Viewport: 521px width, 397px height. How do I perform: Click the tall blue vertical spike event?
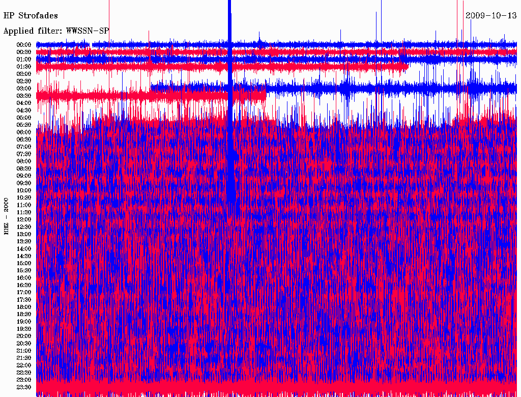coord(230,102)
